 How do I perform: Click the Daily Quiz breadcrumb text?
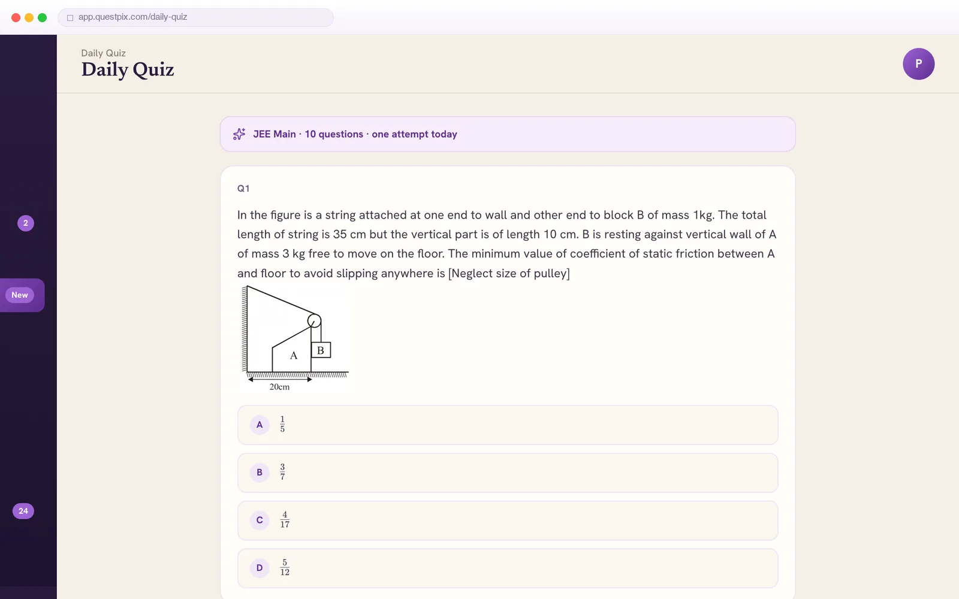click(104, 53)
